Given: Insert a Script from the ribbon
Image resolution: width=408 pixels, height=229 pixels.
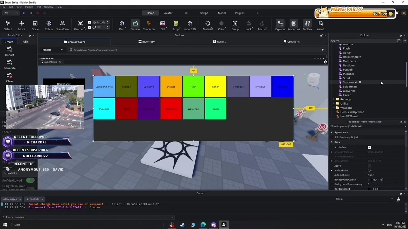Looking at the screenshot, I should [176, 25].
